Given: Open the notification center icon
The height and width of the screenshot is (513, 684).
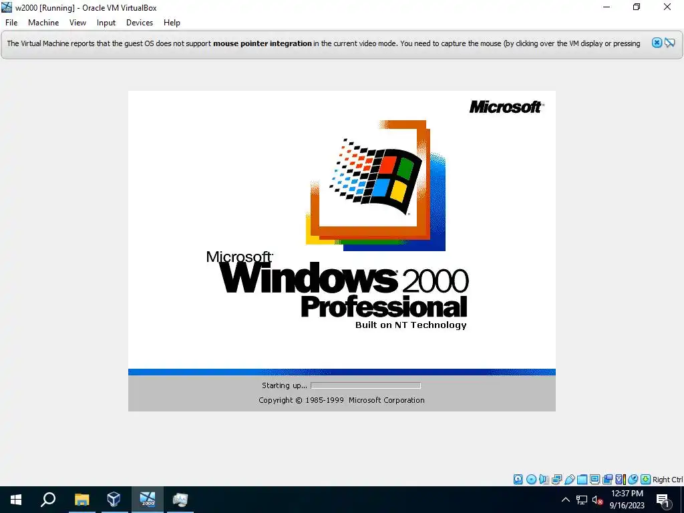Looking at the screenshot, I should click(663, 500).
